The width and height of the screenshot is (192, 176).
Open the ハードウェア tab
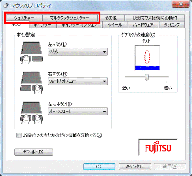[144, 25]
